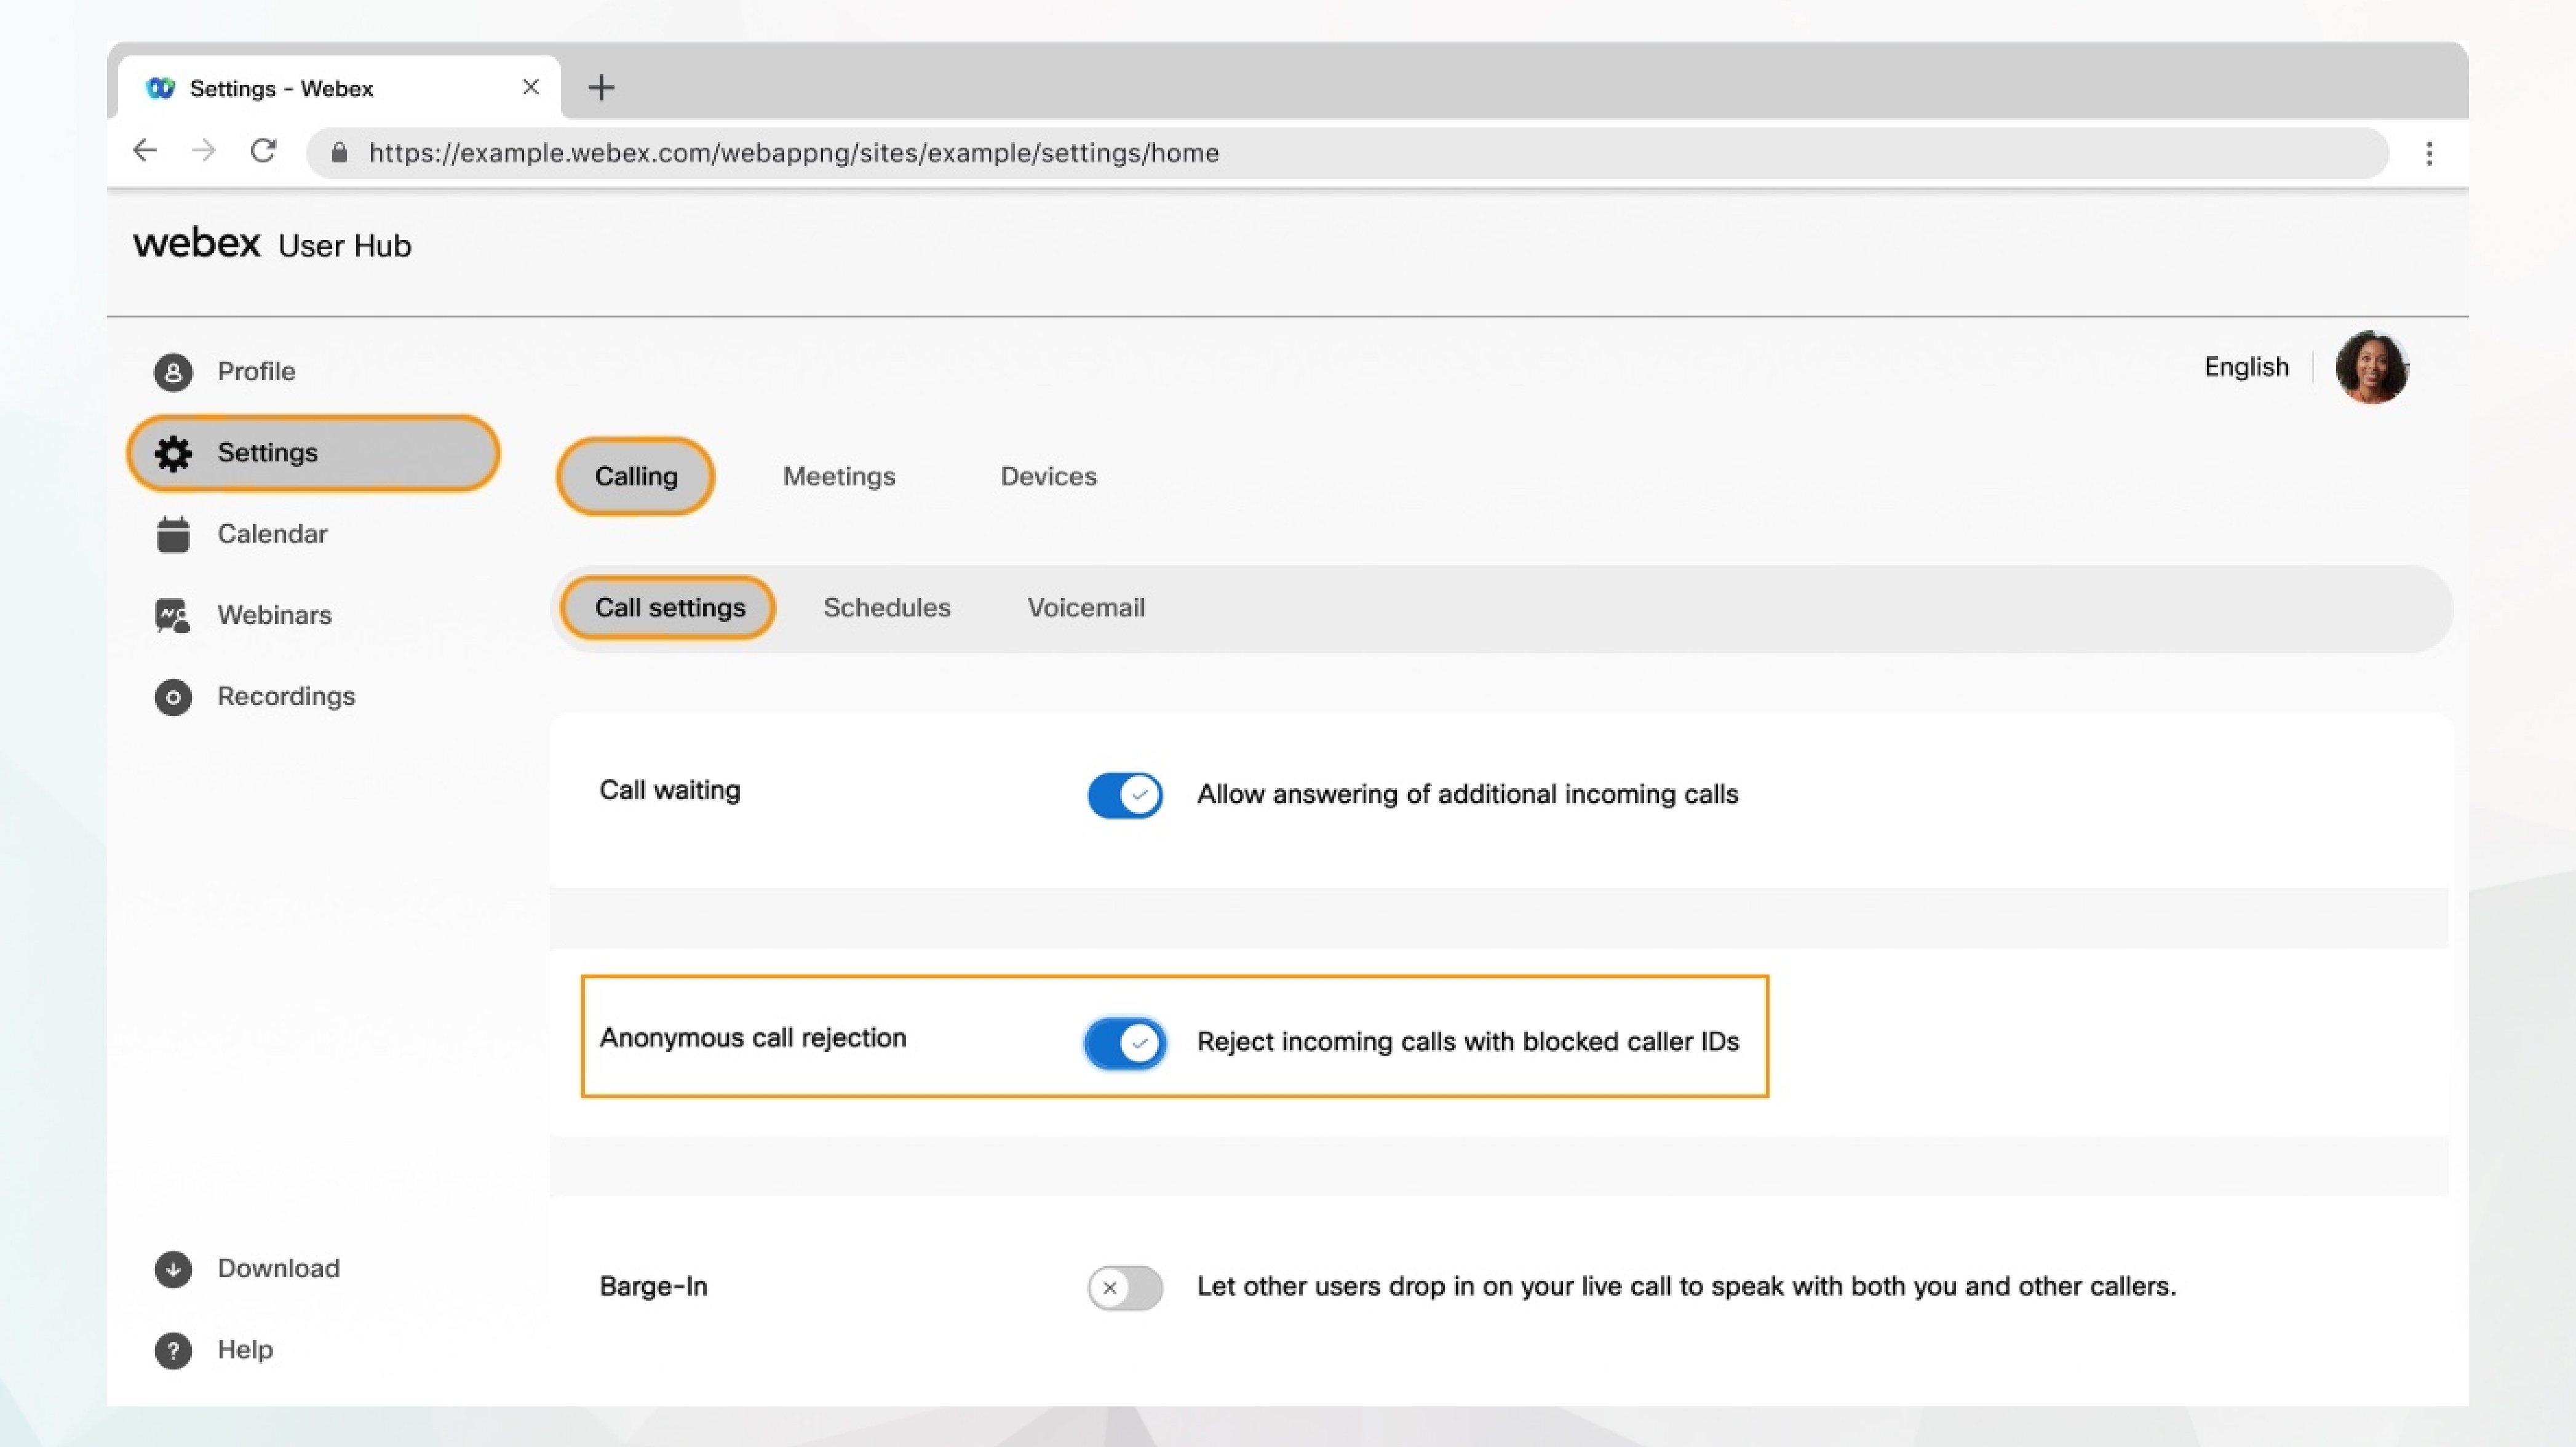
Task: Click the Help icon in sidebar
Action: pos(172,1348)
